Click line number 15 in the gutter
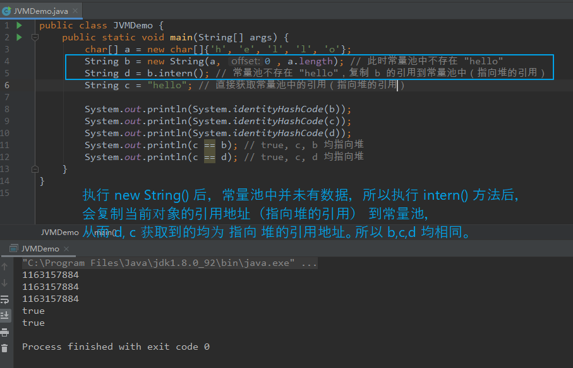 coord(5,193)
